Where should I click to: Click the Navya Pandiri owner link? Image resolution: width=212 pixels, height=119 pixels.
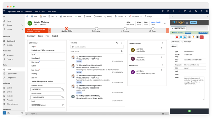click(156, 22)
